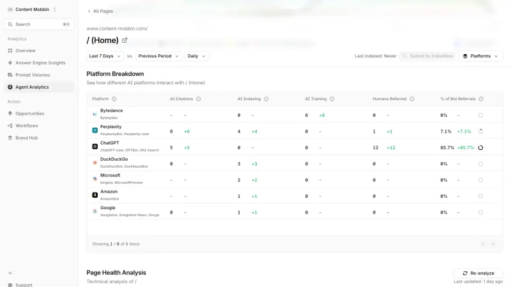The height and width of the screenshot is (287, 511).
Task: Click the 85.7% ChatGPT bot referrals value
Action: pos(446,148)
